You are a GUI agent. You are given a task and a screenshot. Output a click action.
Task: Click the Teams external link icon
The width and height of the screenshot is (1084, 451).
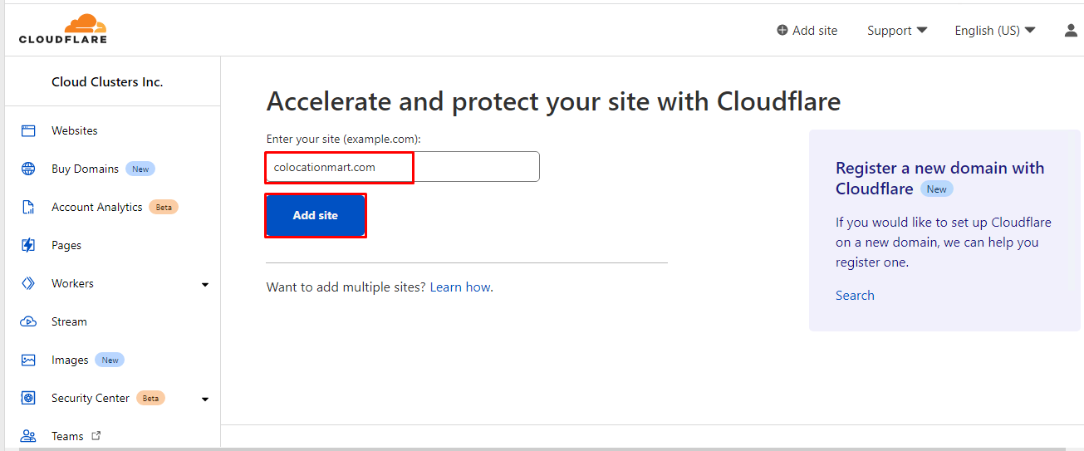click(x=96, y=435)
